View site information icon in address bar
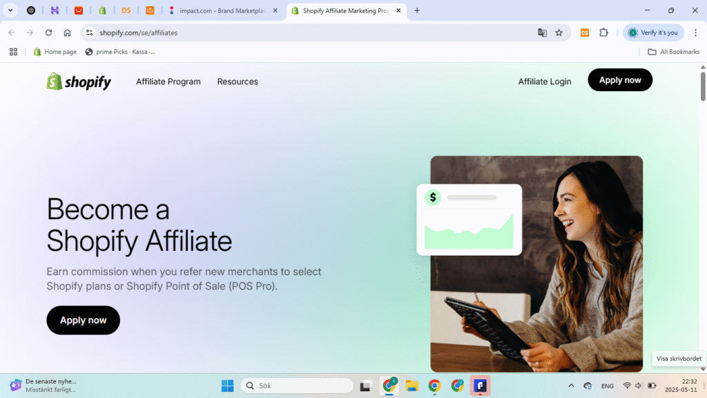 click(x=89, y=32)
